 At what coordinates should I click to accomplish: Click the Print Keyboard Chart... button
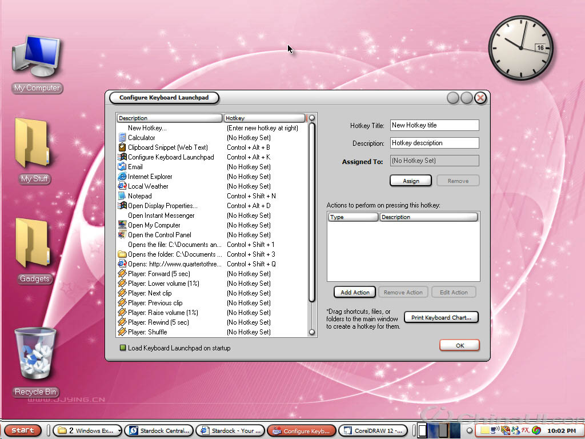tap(441, 317)
